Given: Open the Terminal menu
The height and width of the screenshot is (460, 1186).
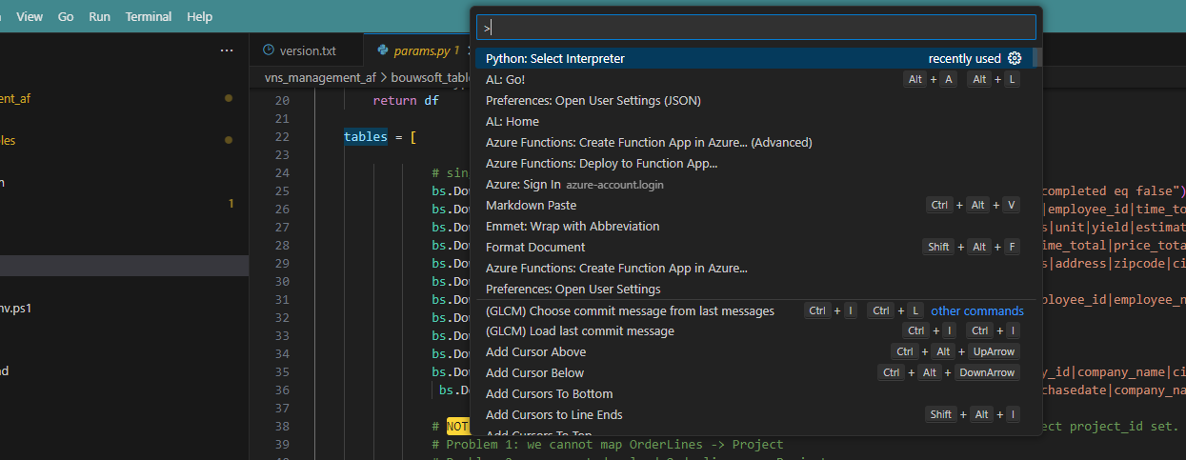Looking at the screenshot, I should pyautogui.click(x=149, y=17).
